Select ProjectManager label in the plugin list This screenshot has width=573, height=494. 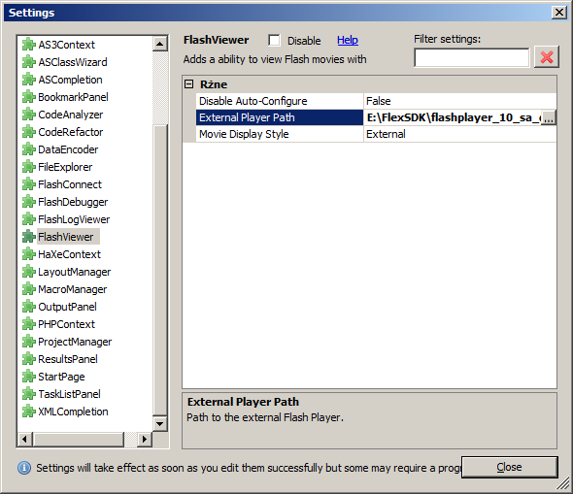click(75, 342)
